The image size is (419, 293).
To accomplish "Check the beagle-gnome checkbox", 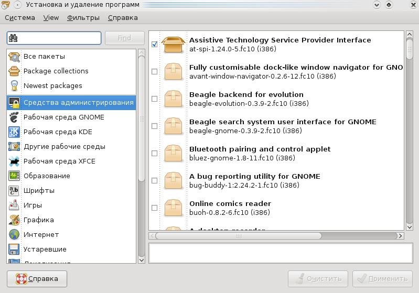I will tap(155, 126).
